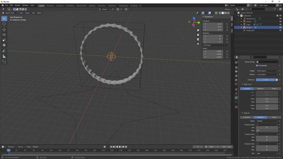Viewport: 283px width, 159px height.
Task: Adjust the Influence slider
Action: 265,80
